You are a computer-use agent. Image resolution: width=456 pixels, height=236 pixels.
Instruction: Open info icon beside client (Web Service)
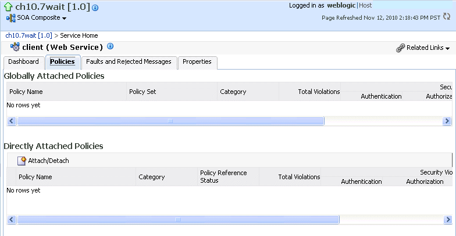[x=111, y=46]
